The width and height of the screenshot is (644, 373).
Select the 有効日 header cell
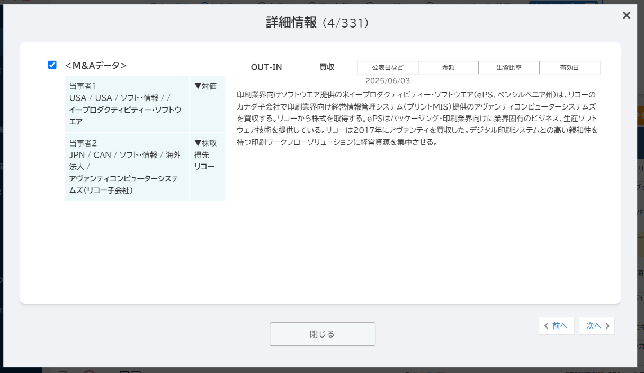click(x=570, y=68)
